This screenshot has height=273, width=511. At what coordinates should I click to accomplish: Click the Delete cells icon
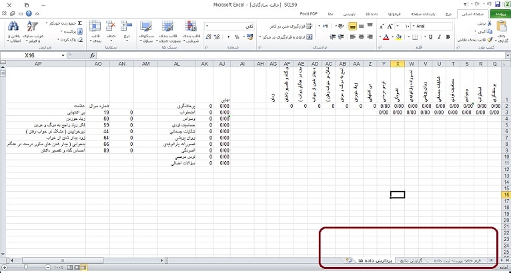111,27
